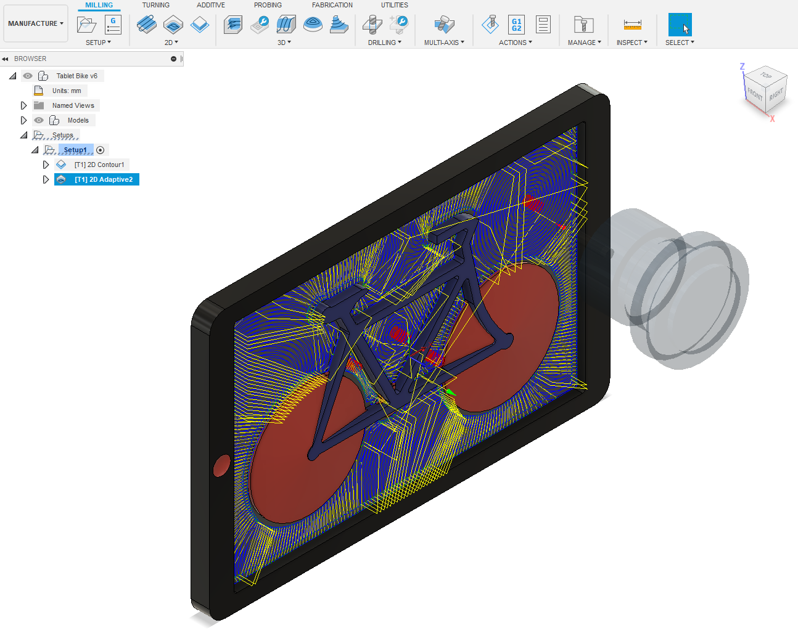
Task: Select the 2D Pocket tool
Action: click(x=173, y=25)
